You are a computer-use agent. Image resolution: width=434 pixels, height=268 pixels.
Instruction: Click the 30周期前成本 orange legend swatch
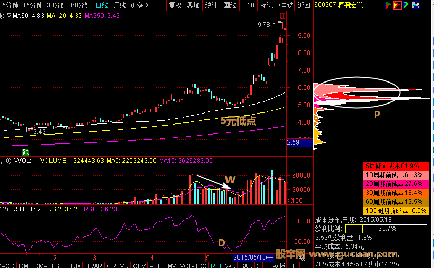click(396, 193)
